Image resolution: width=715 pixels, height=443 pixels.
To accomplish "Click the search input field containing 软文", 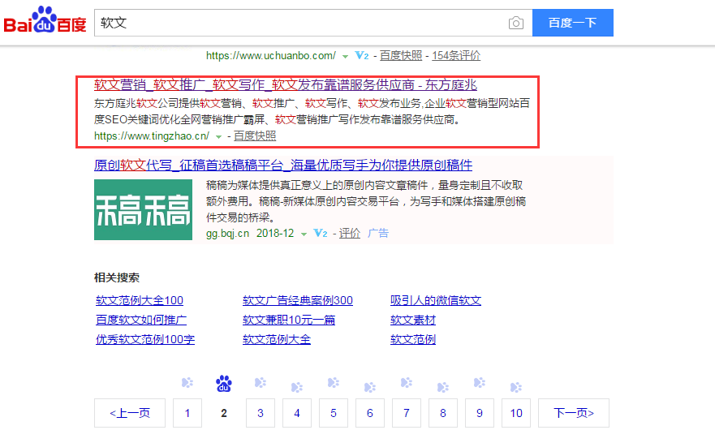I will (300, 23).
